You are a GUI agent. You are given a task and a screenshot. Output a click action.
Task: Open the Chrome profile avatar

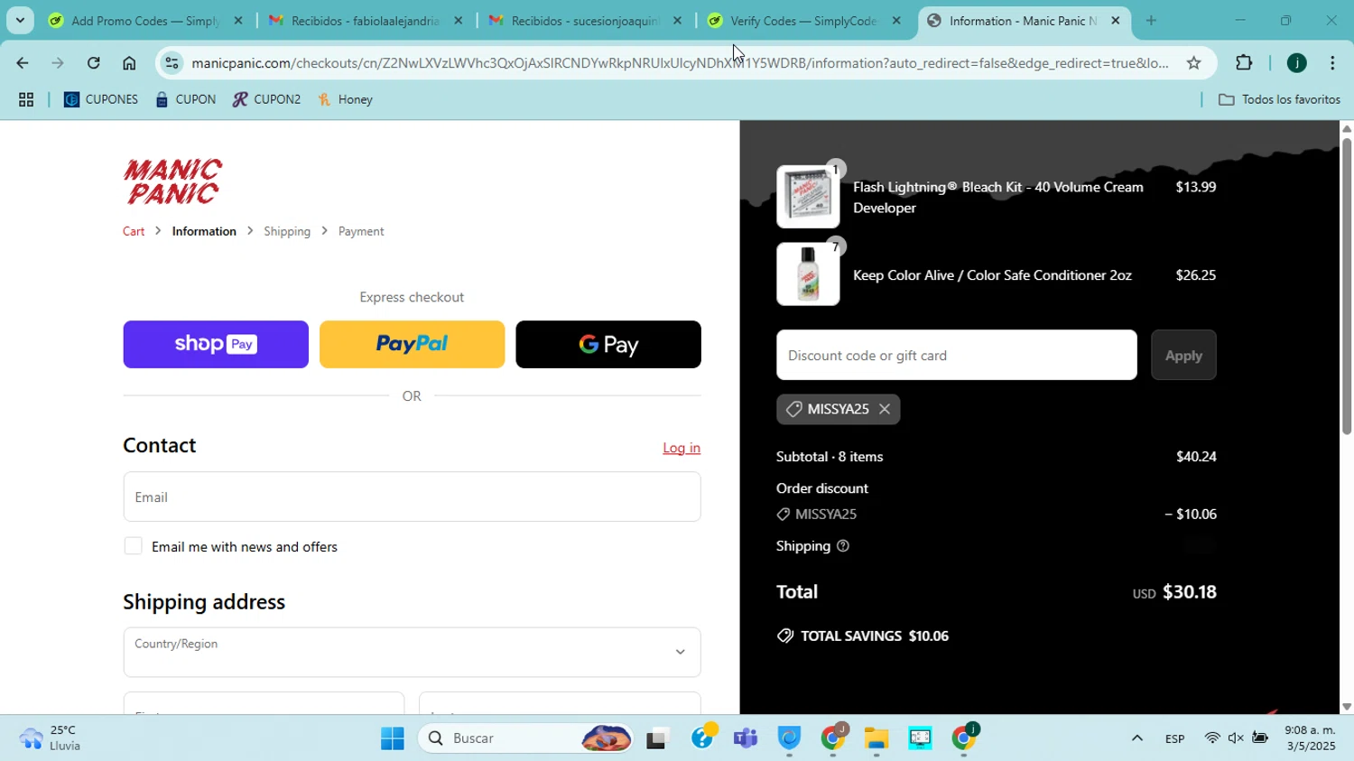[x=1296, y=63]
